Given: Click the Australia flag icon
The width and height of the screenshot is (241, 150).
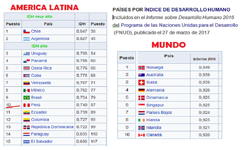Looking at the screenshot, I should point(141,75).
